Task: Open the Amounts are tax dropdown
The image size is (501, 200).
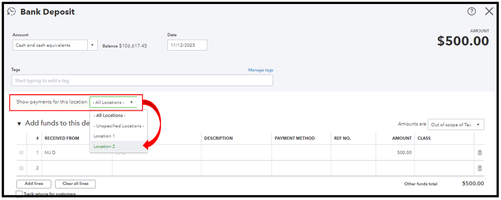Action: click(456, 125)
